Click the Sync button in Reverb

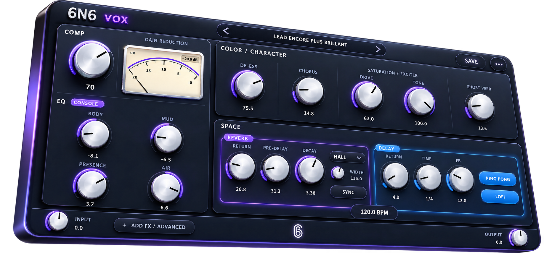coord(348,192)
